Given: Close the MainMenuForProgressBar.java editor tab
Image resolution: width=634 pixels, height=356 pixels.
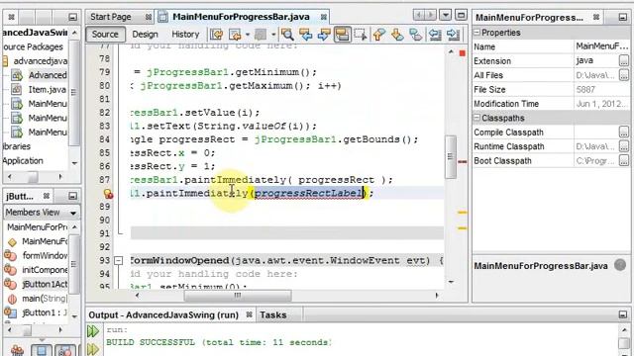Looking at the screenshot, I should point(324,17).
